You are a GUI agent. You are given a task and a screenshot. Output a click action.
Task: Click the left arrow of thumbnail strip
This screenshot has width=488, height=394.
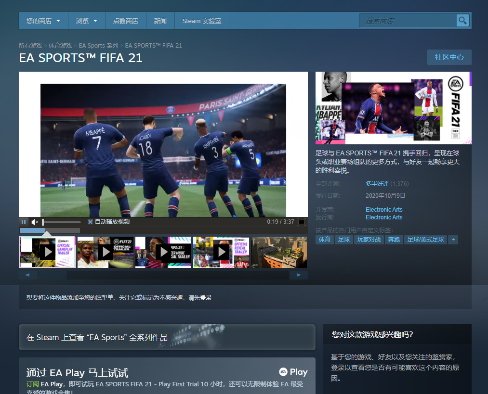click(x=27, y=275)
